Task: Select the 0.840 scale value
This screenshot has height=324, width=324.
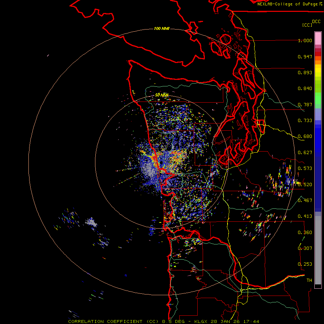Action: [x=305, y=89]
